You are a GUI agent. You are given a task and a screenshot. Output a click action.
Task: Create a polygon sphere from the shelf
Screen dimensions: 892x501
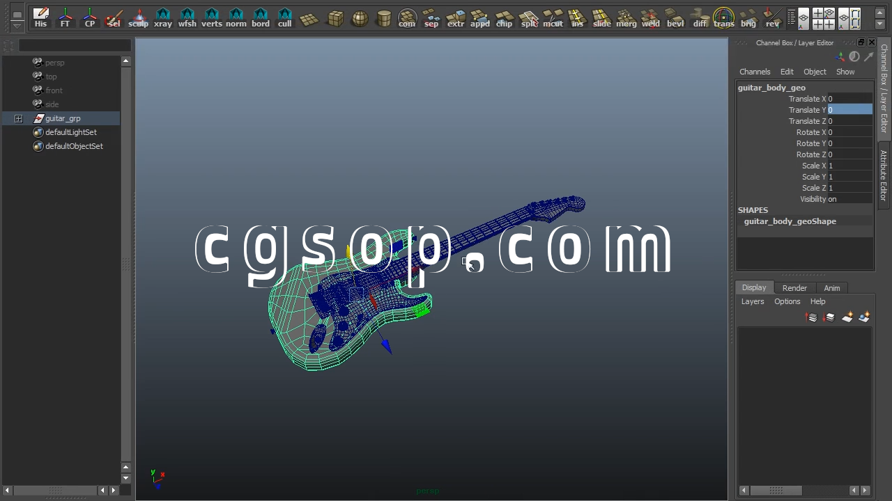point(359,18)
